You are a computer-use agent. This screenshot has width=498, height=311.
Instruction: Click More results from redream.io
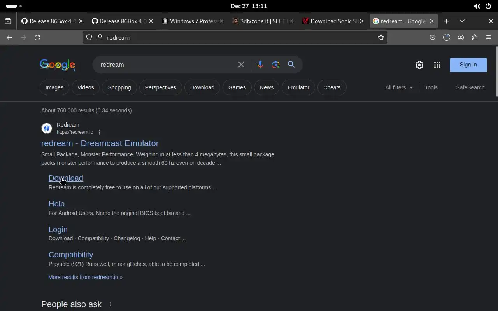(85, 277)
